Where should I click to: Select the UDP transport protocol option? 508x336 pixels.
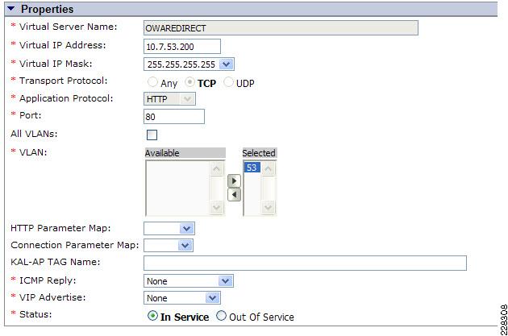228,82
